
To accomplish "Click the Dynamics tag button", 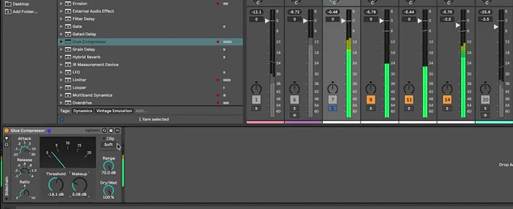I will coord(83,111).
